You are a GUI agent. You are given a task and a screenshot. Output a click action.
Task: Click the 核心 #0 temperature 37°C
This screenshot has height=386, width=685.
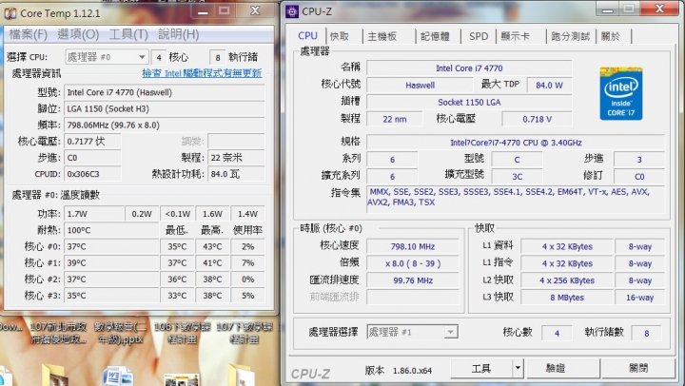[x=111, y=246]
